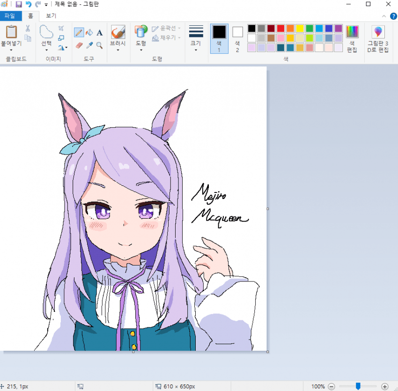Pick the lime green color swatch
This screenshot has width=398, height=391.
tap(310, 38)
